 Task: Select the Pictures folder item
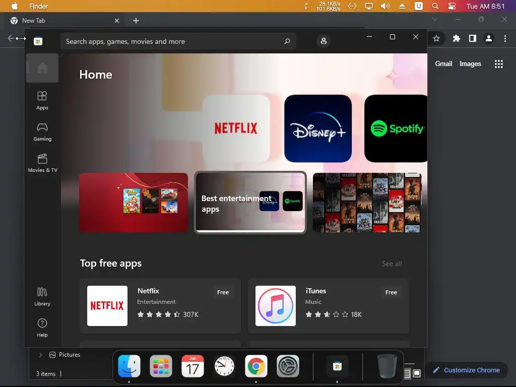coord(65,355)
